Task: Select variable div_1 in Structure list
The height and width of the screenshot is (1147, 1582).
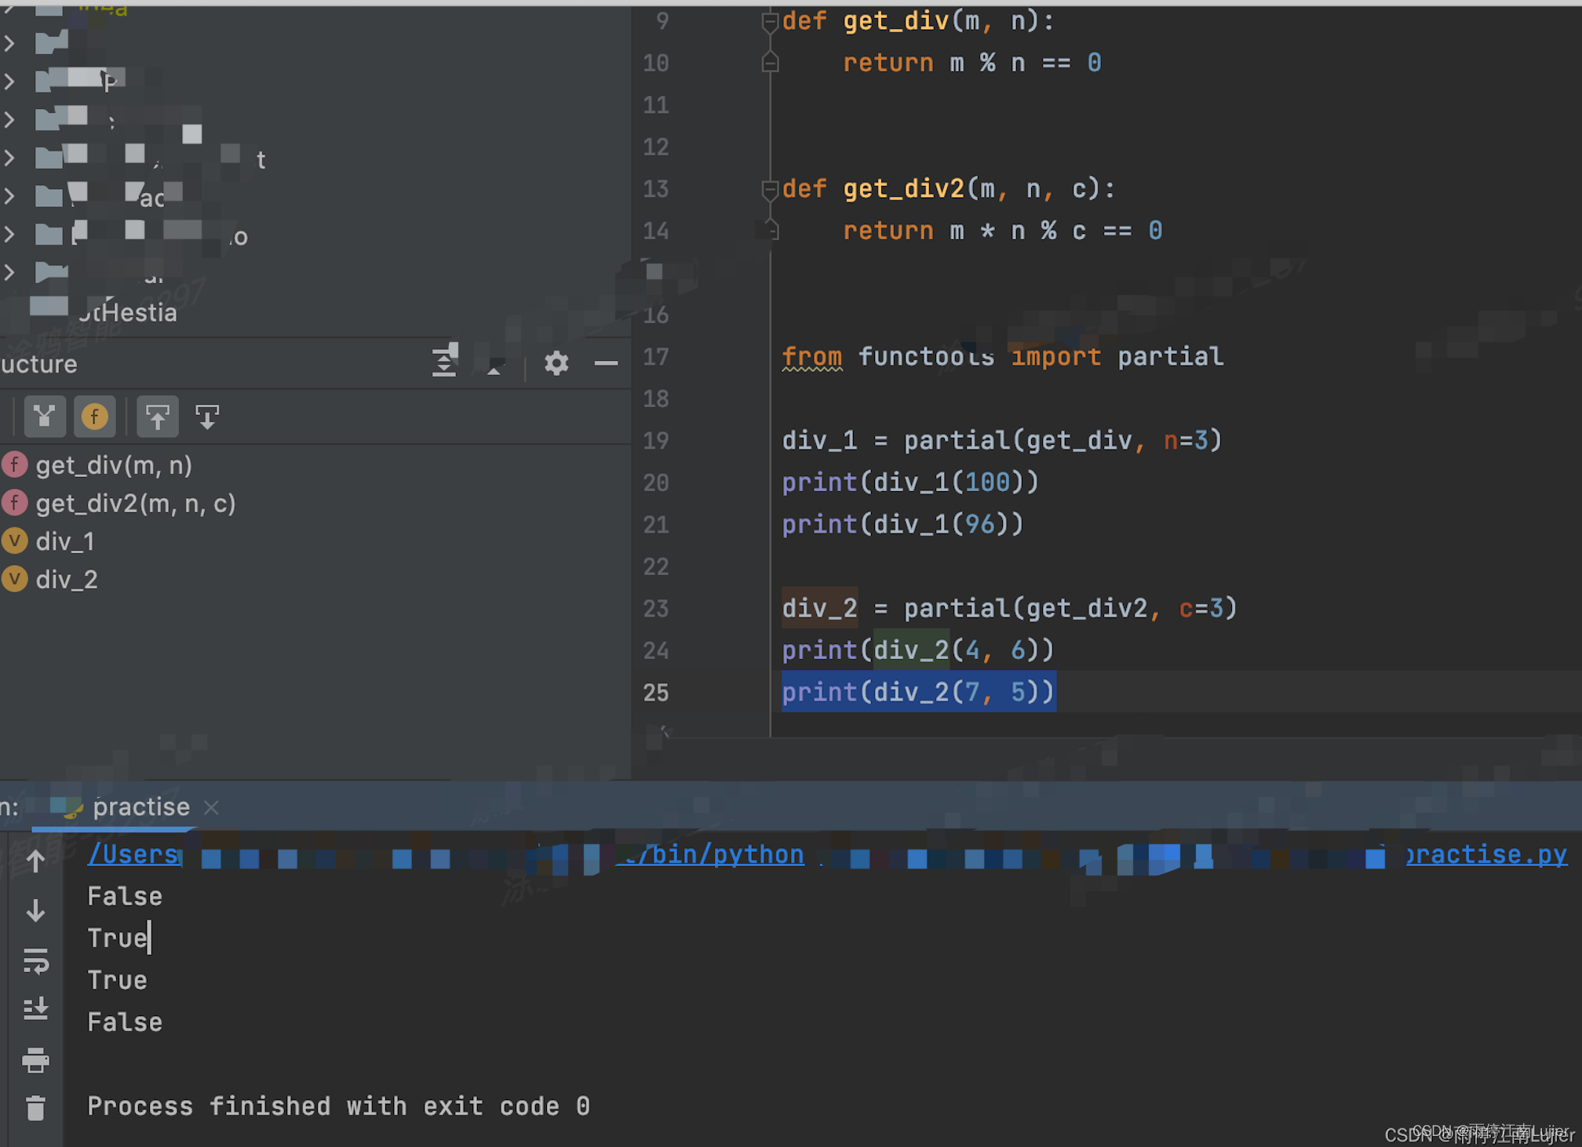Action: (x=65, y=541)
